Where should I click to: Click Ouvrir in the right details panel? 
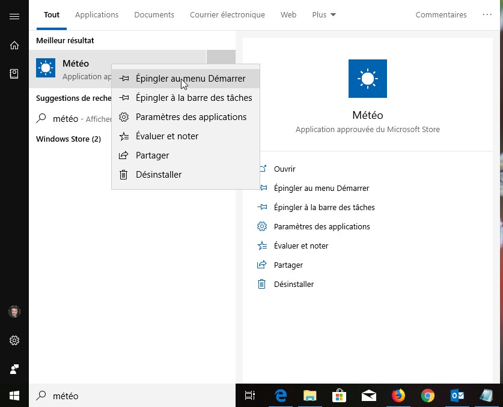pyautogui.click(x=284, y=169)
